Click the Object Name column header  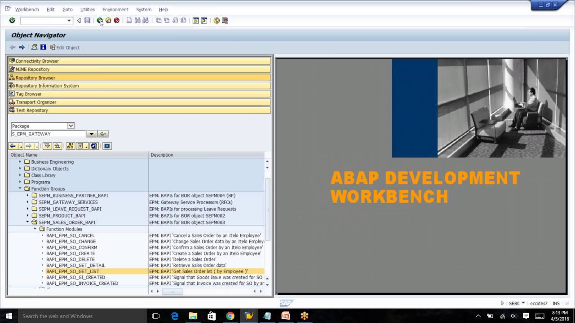tap(78, 155)
